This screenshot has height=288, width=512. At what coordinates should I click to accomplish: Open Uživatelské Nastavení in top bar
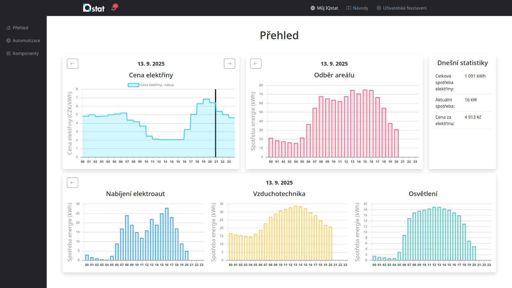[x=404, y=8]
